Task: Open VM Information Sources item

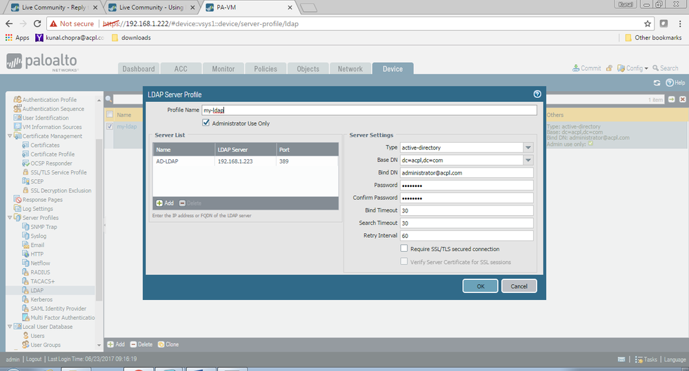Action: click(x=52, y=127)
